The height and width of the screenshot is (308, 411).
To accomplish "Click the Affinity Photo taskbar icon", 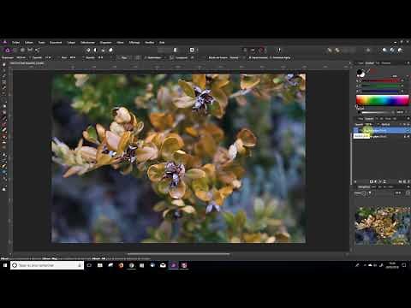I will click(173, 265).
